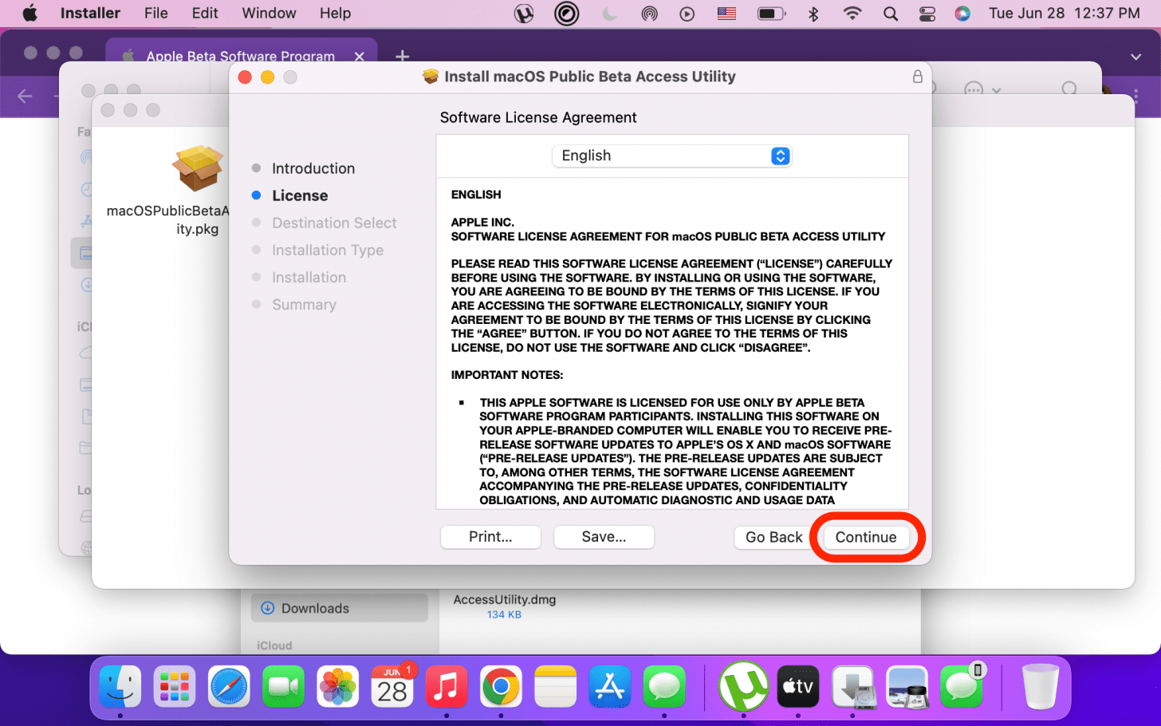Launch Safari from the Dock
1161x726 pixels.
229,687
